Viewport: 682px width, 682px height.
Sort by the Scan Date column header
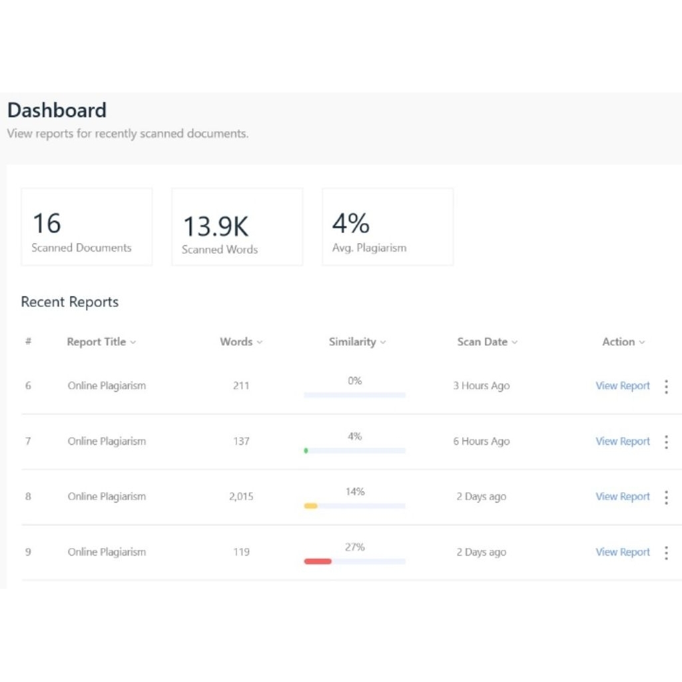[x=487, y=342]
